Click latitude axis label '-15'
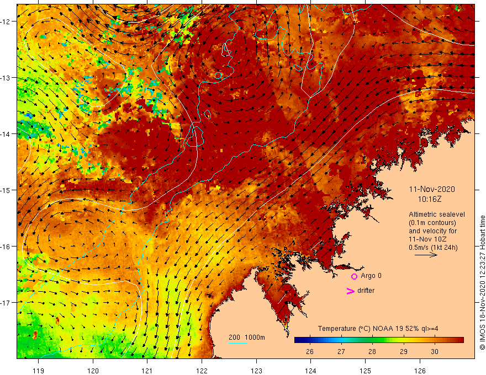This screenshot has width=486, height=375. [6, 190]
